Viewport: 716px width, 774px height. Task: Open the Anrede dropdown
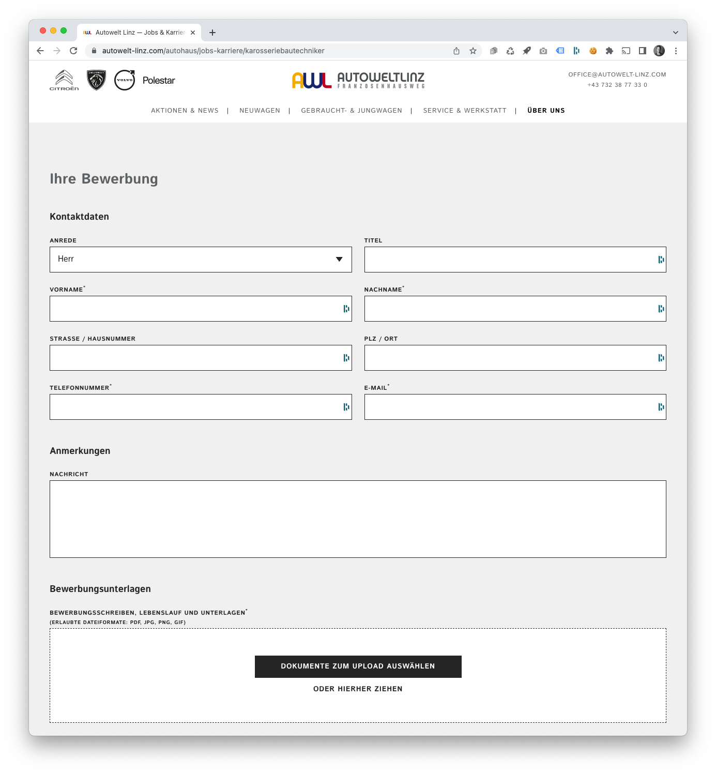[201, 260]
